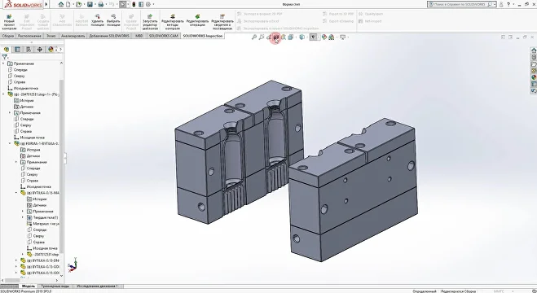Go to the SOLIDWORKS Home welcome icon

click(x=61, y=4)
